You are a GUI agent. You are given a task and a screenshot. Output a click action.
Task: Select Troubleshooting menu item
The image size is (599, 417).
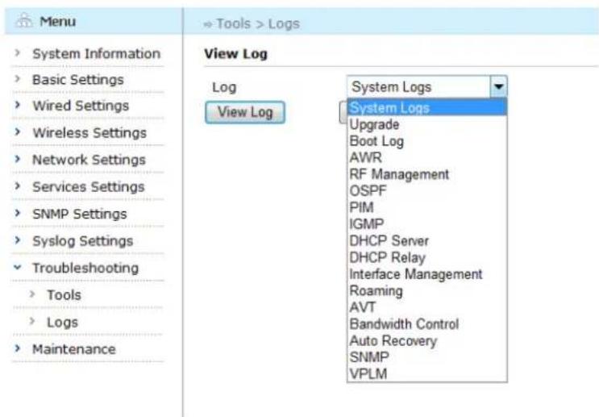pyautogui.click(x=85, y=268)
